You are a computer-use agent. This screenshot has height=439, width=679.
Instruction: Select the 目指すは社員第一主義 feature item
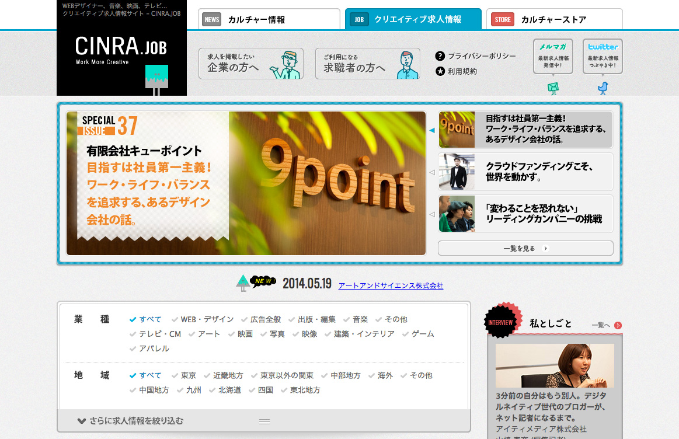coord(525,129)
